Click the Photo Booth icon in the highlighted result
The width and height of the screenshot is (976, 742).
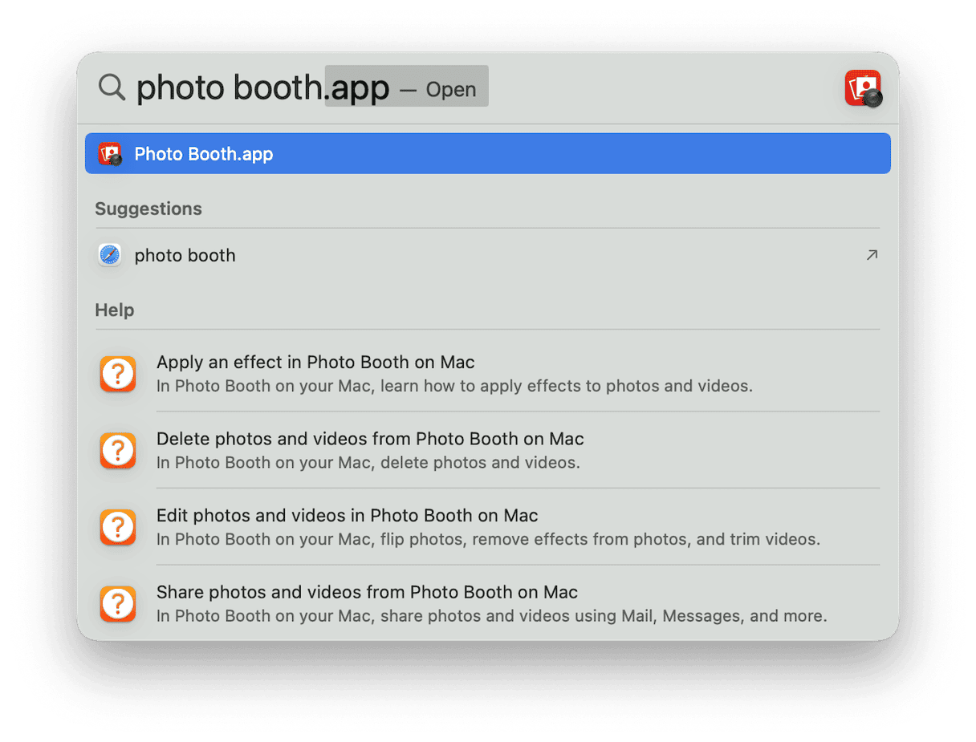point(114,153)
